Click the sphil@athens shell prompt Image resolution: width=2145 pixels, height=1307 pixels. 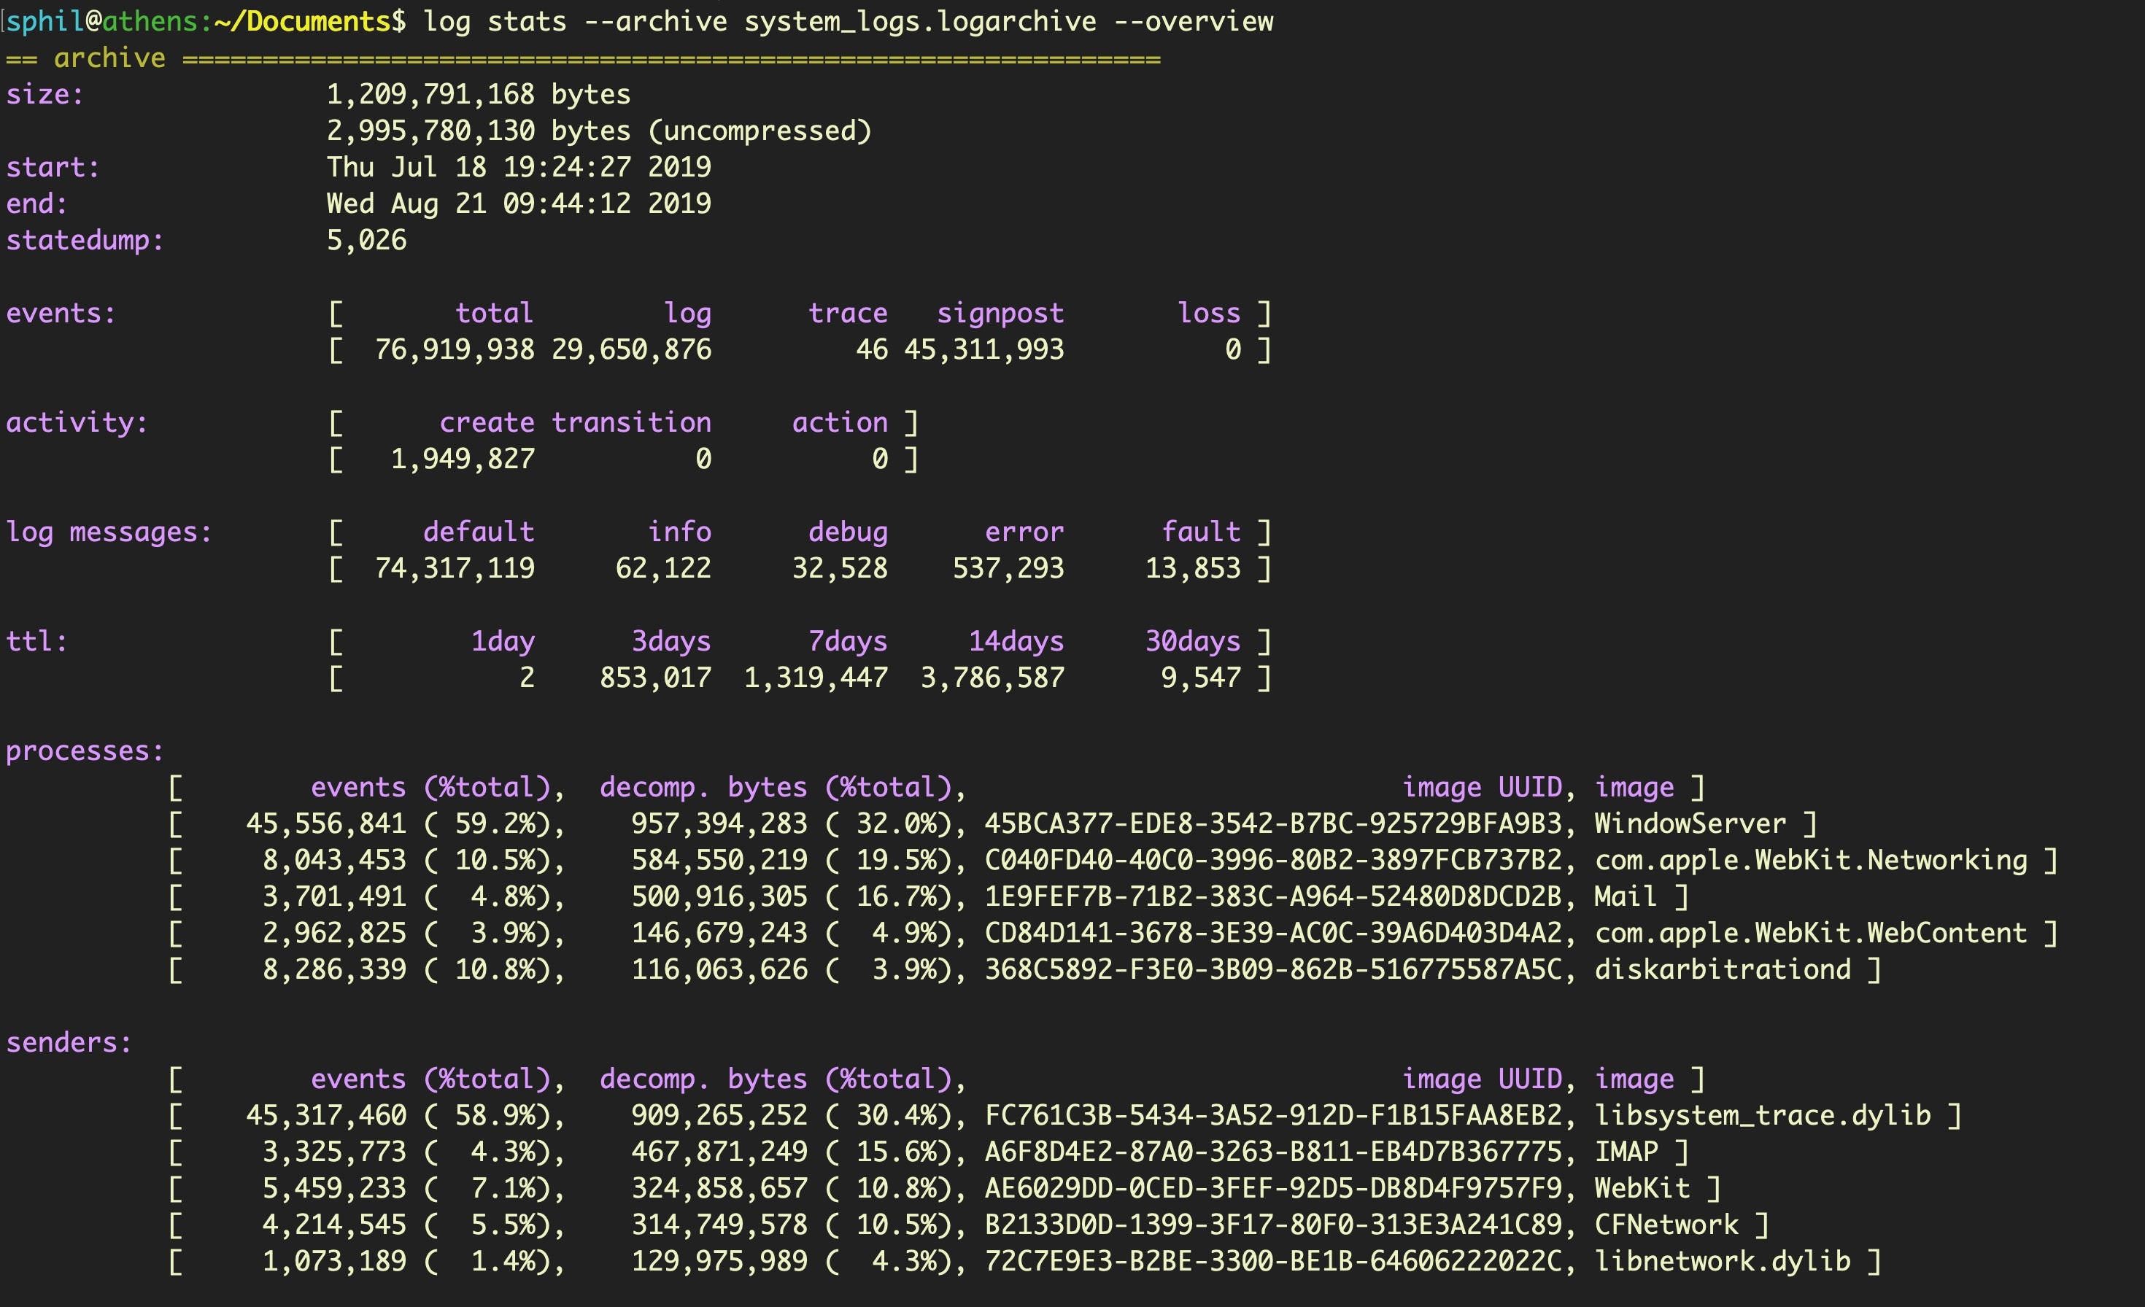tap(104, 21)
